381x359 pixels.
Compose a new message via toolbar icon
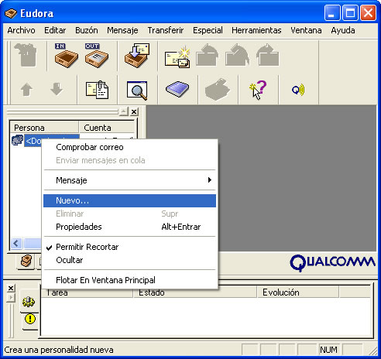coord(177,57)
